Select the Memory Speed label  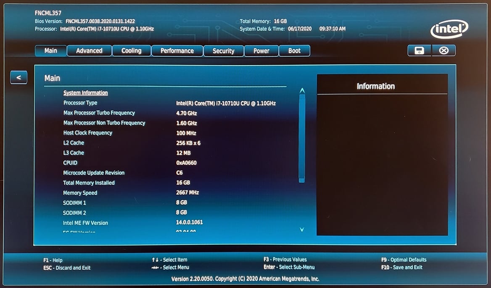tap(80, 193)
